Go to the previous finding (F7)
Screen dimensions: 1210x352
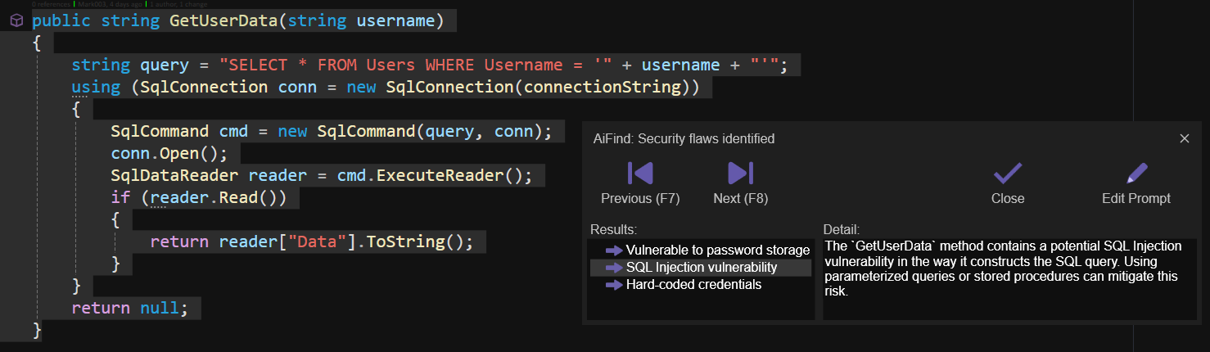(x=640, y=183)
